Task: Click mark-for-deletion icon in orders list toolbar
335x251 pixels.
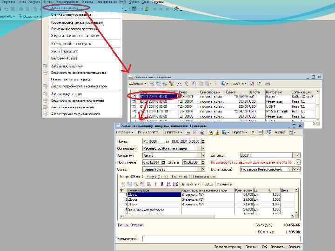Action: coord(171,84)
